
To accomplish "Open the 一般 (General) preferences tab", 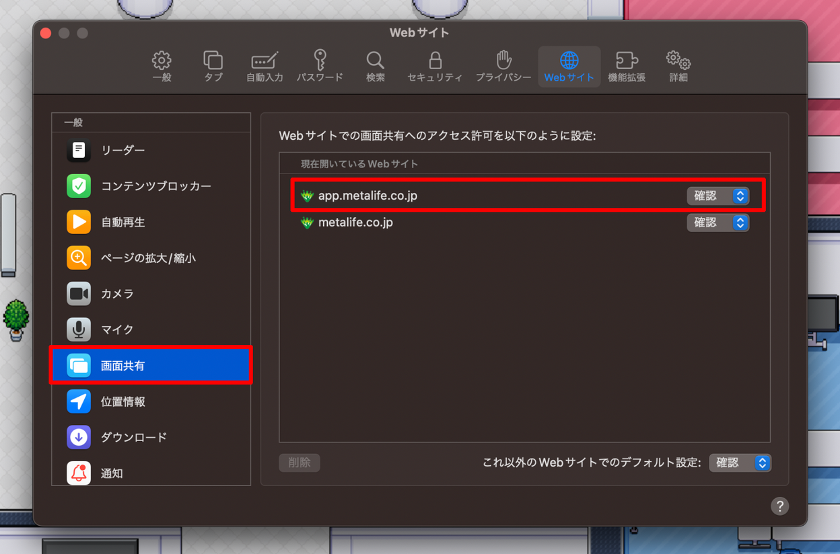I will tap(162, 67).
